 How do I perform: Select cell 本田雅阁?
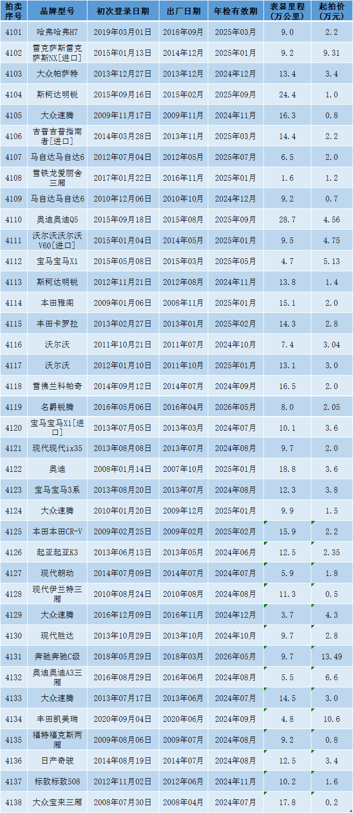(57, 303)
